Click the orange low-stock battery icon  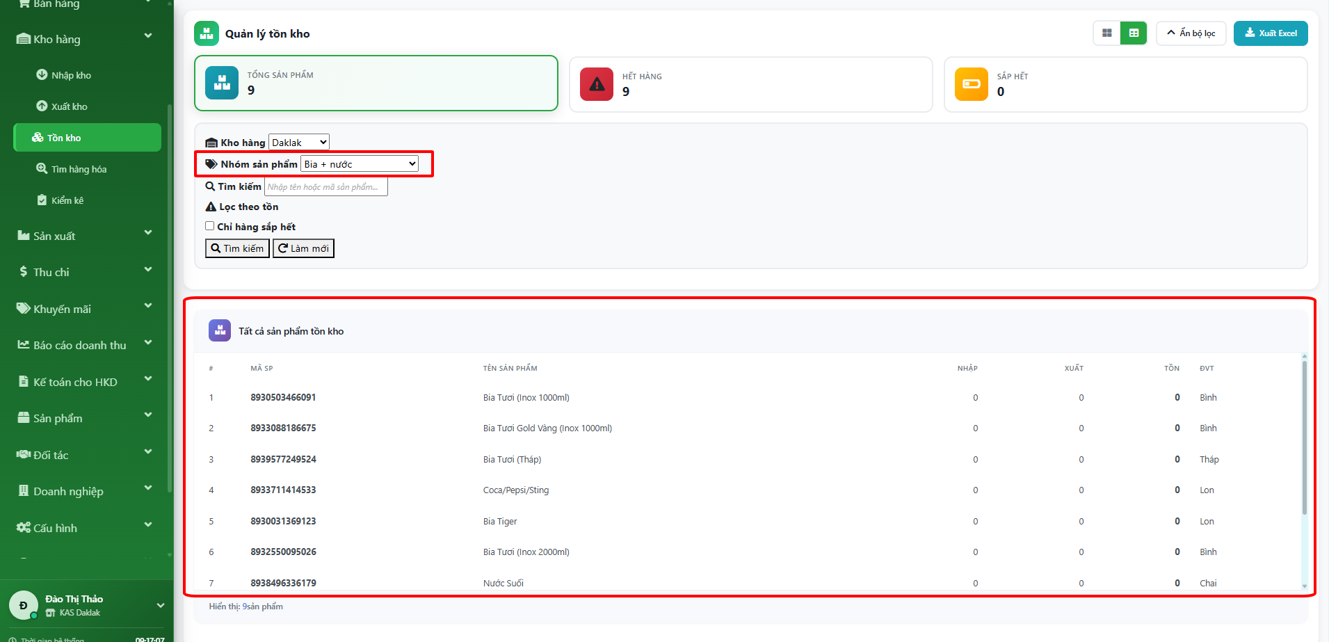point(971,84)
